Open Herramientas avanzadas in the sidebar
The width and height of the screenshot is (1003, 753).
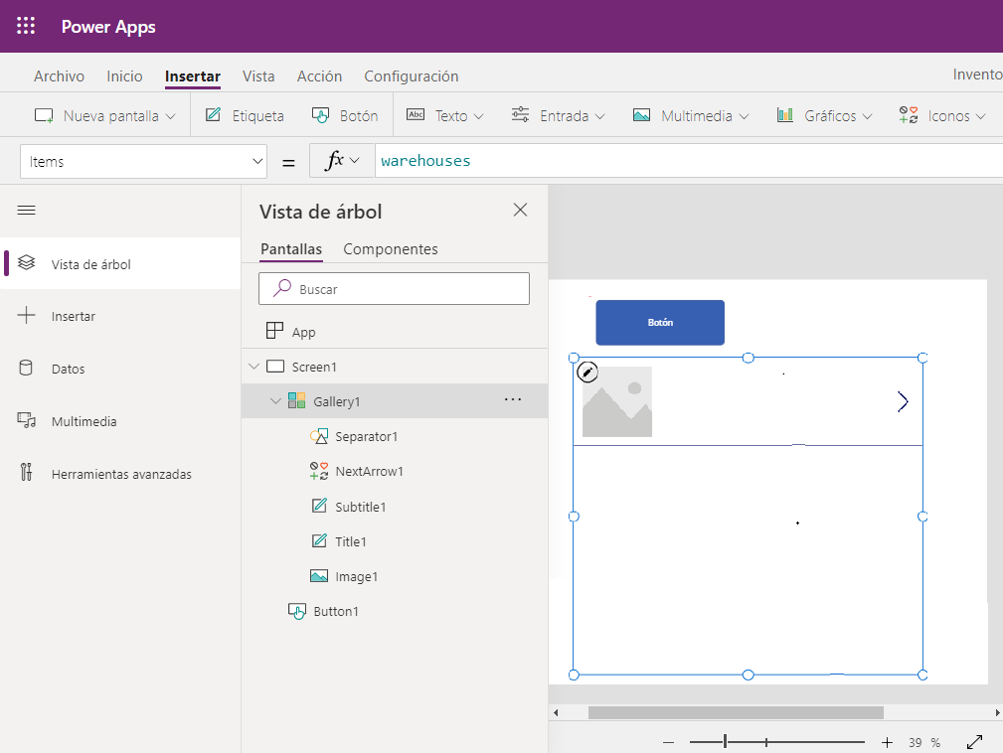coord(120,474)
